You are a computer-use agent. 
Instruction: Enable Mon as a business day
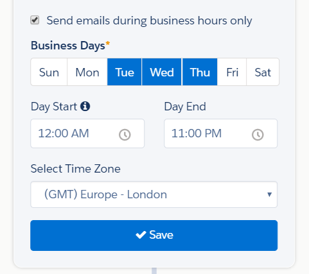point(87,72)
